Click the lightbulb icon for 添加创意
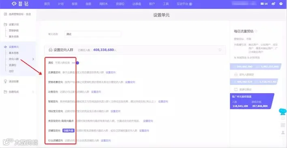 point(6,81)
